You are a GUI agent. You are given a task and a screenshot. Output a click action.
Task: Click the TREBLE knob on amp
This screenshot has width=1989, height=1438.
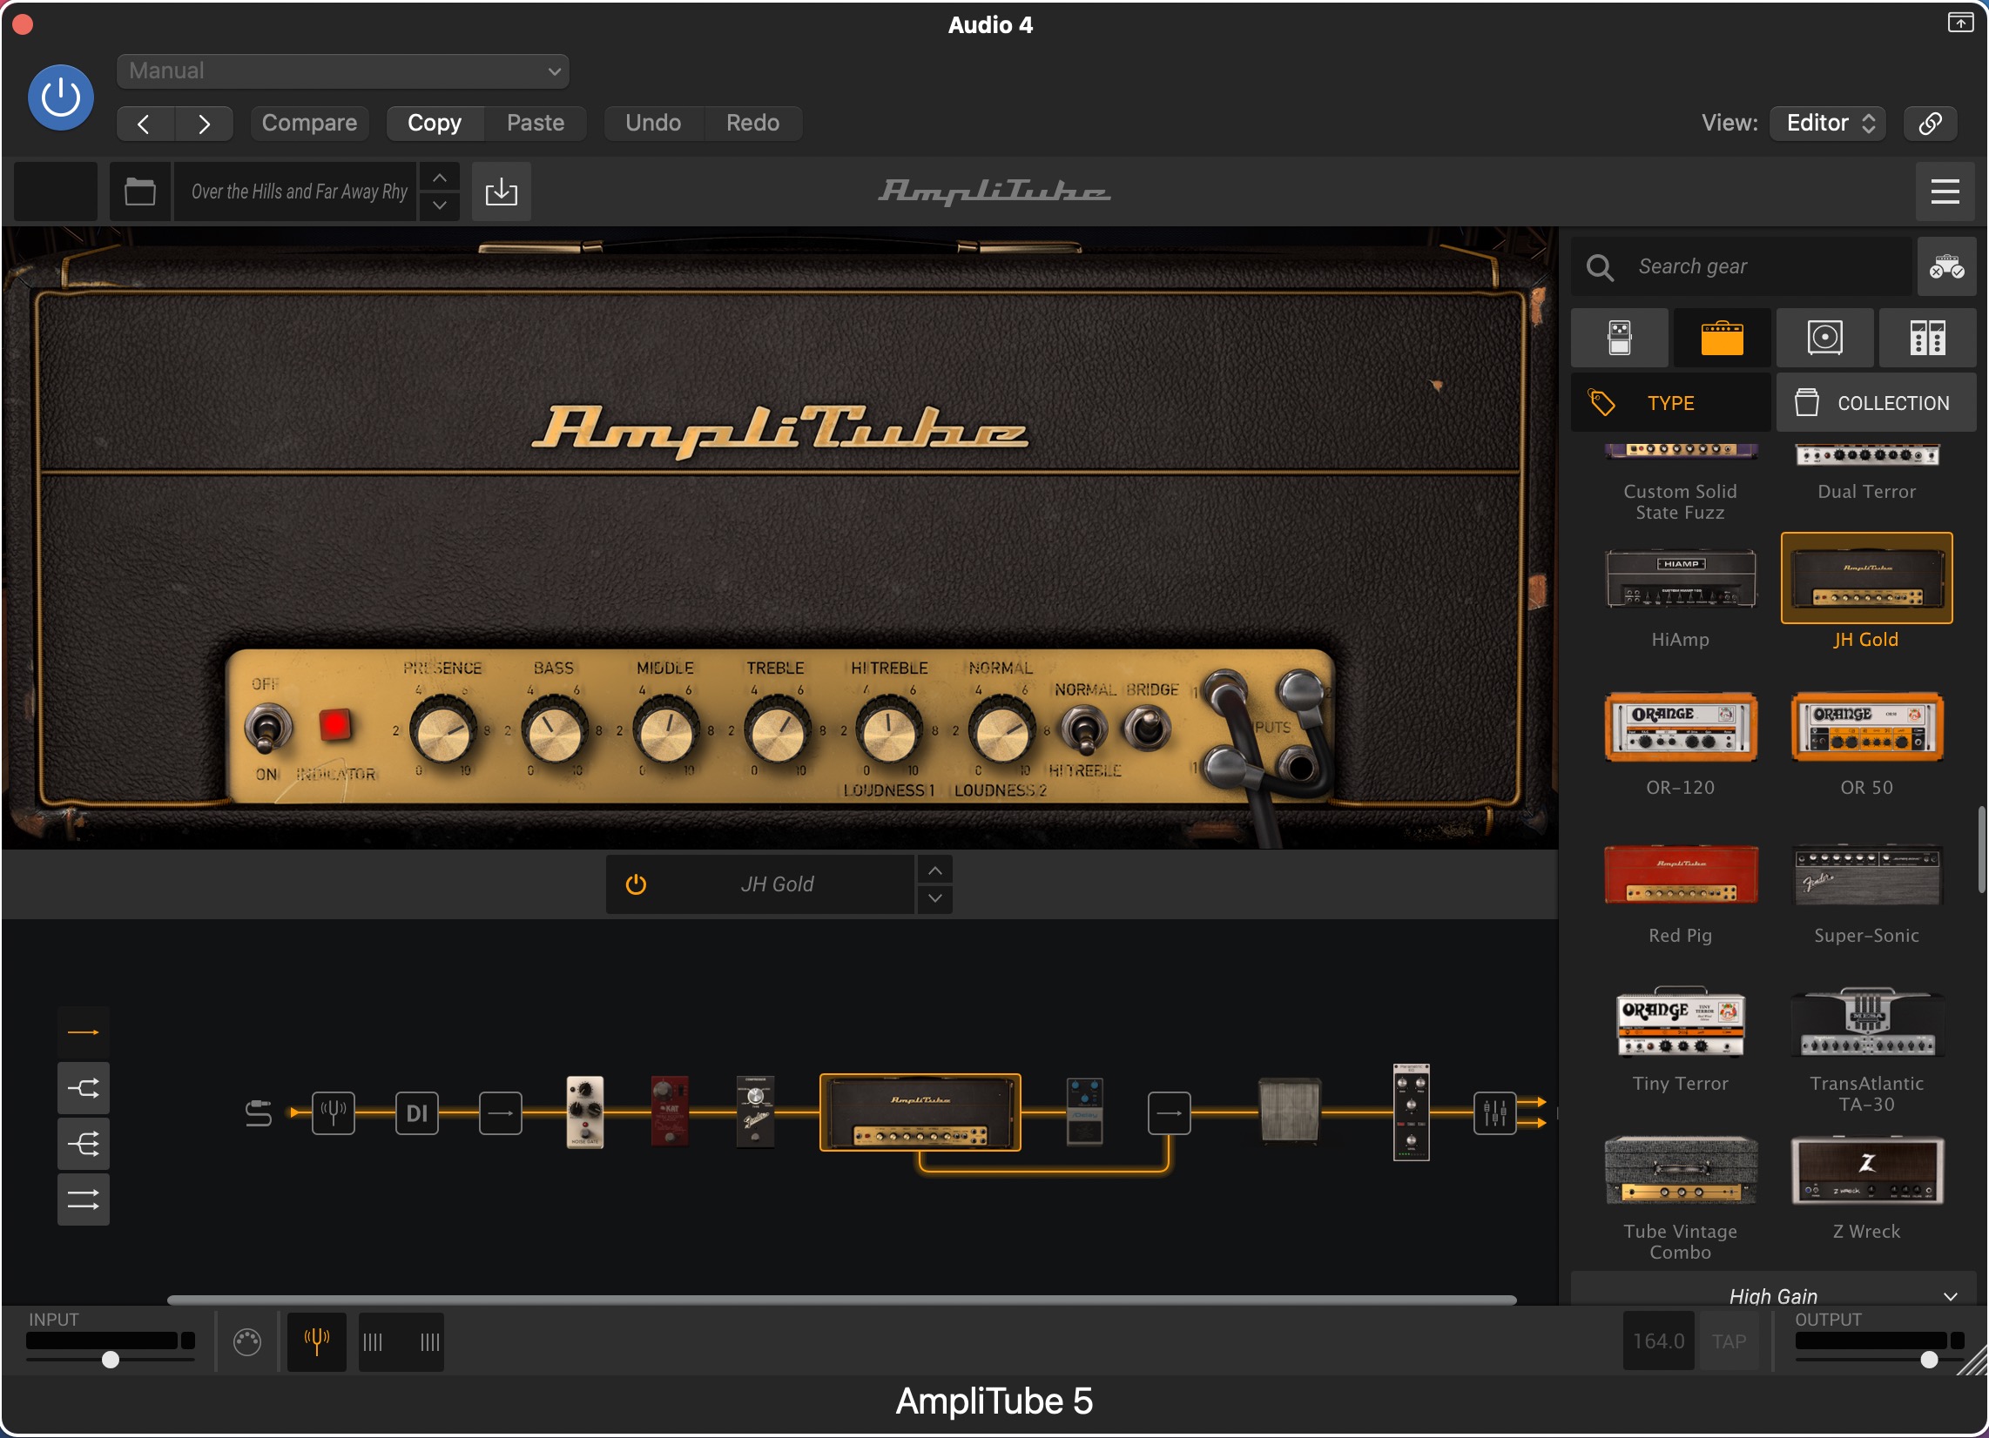tap(776, 730)
